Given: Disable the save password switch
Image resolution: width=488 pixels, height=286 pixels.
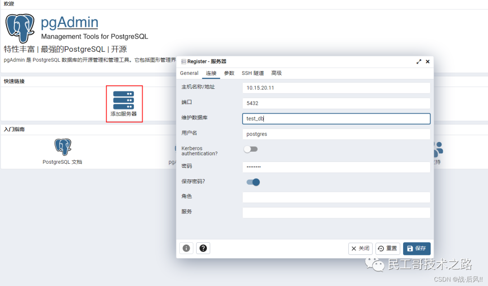Looking at the screenshot, I should [253, 182].
